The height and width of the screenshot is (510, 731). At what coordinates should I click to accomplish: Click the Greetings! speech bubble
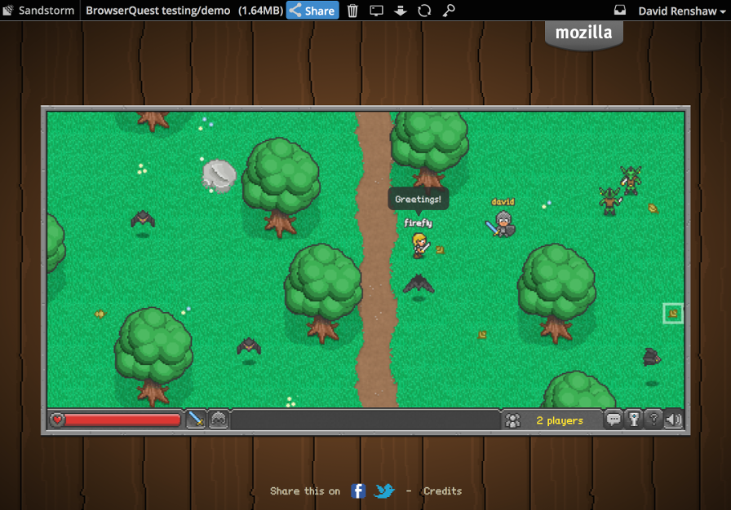419,199
